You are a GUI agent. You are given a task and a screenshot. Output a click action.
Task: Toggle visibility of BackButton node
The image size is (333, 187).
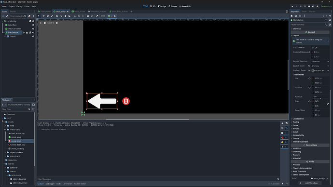33,33
